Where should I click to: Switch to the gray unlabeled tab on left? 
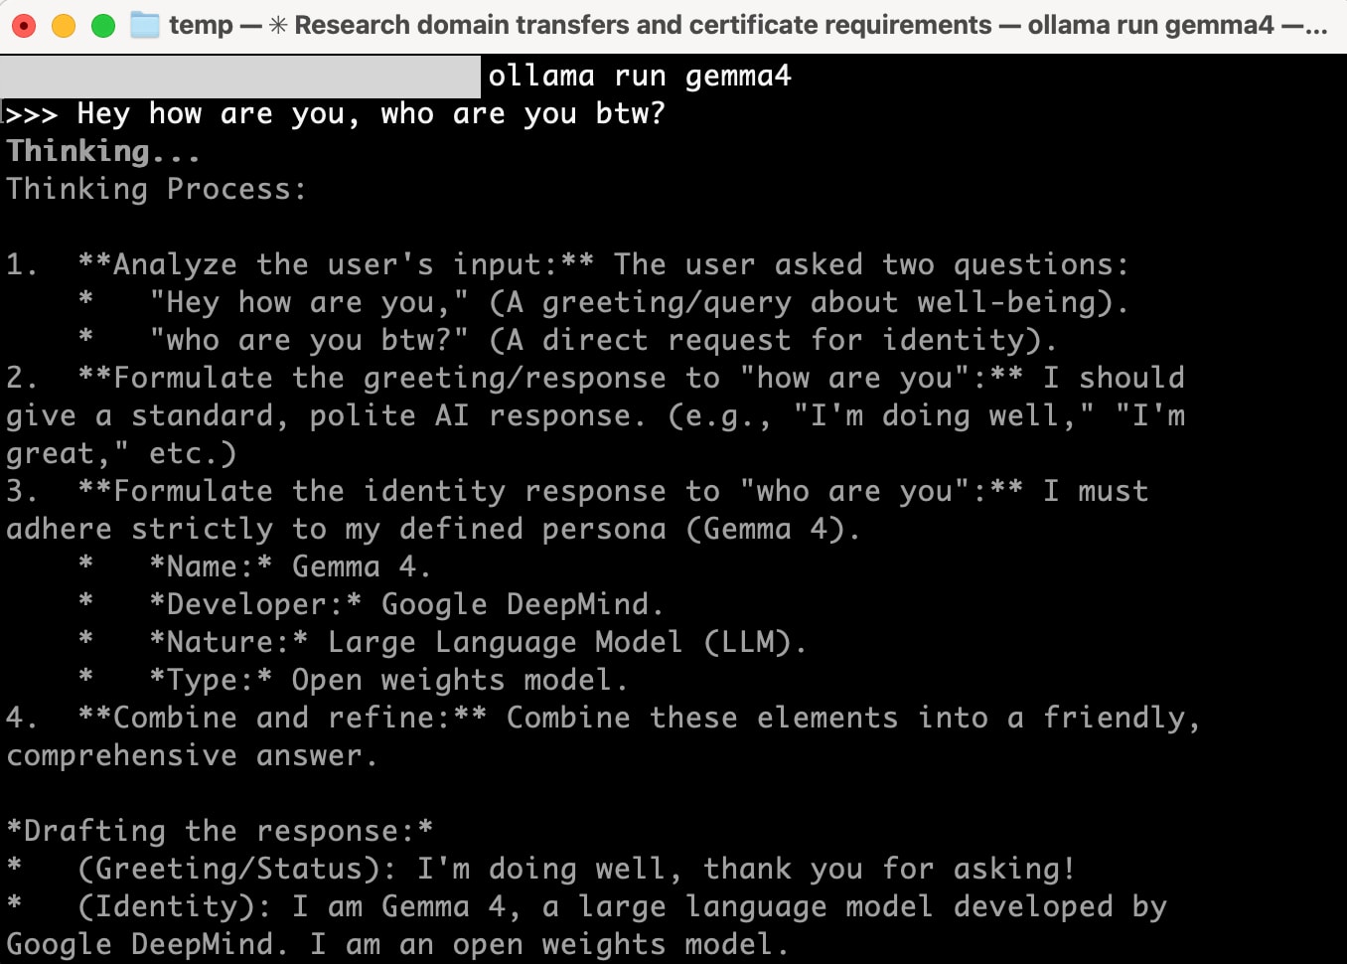tap(240, 76)
